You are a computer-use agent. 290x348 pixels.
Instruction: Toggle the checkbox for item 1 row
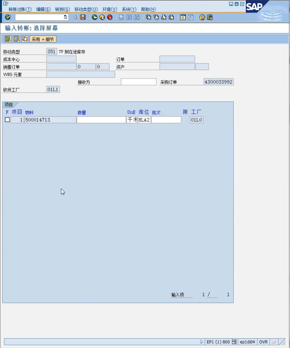(x=7, y=120)
